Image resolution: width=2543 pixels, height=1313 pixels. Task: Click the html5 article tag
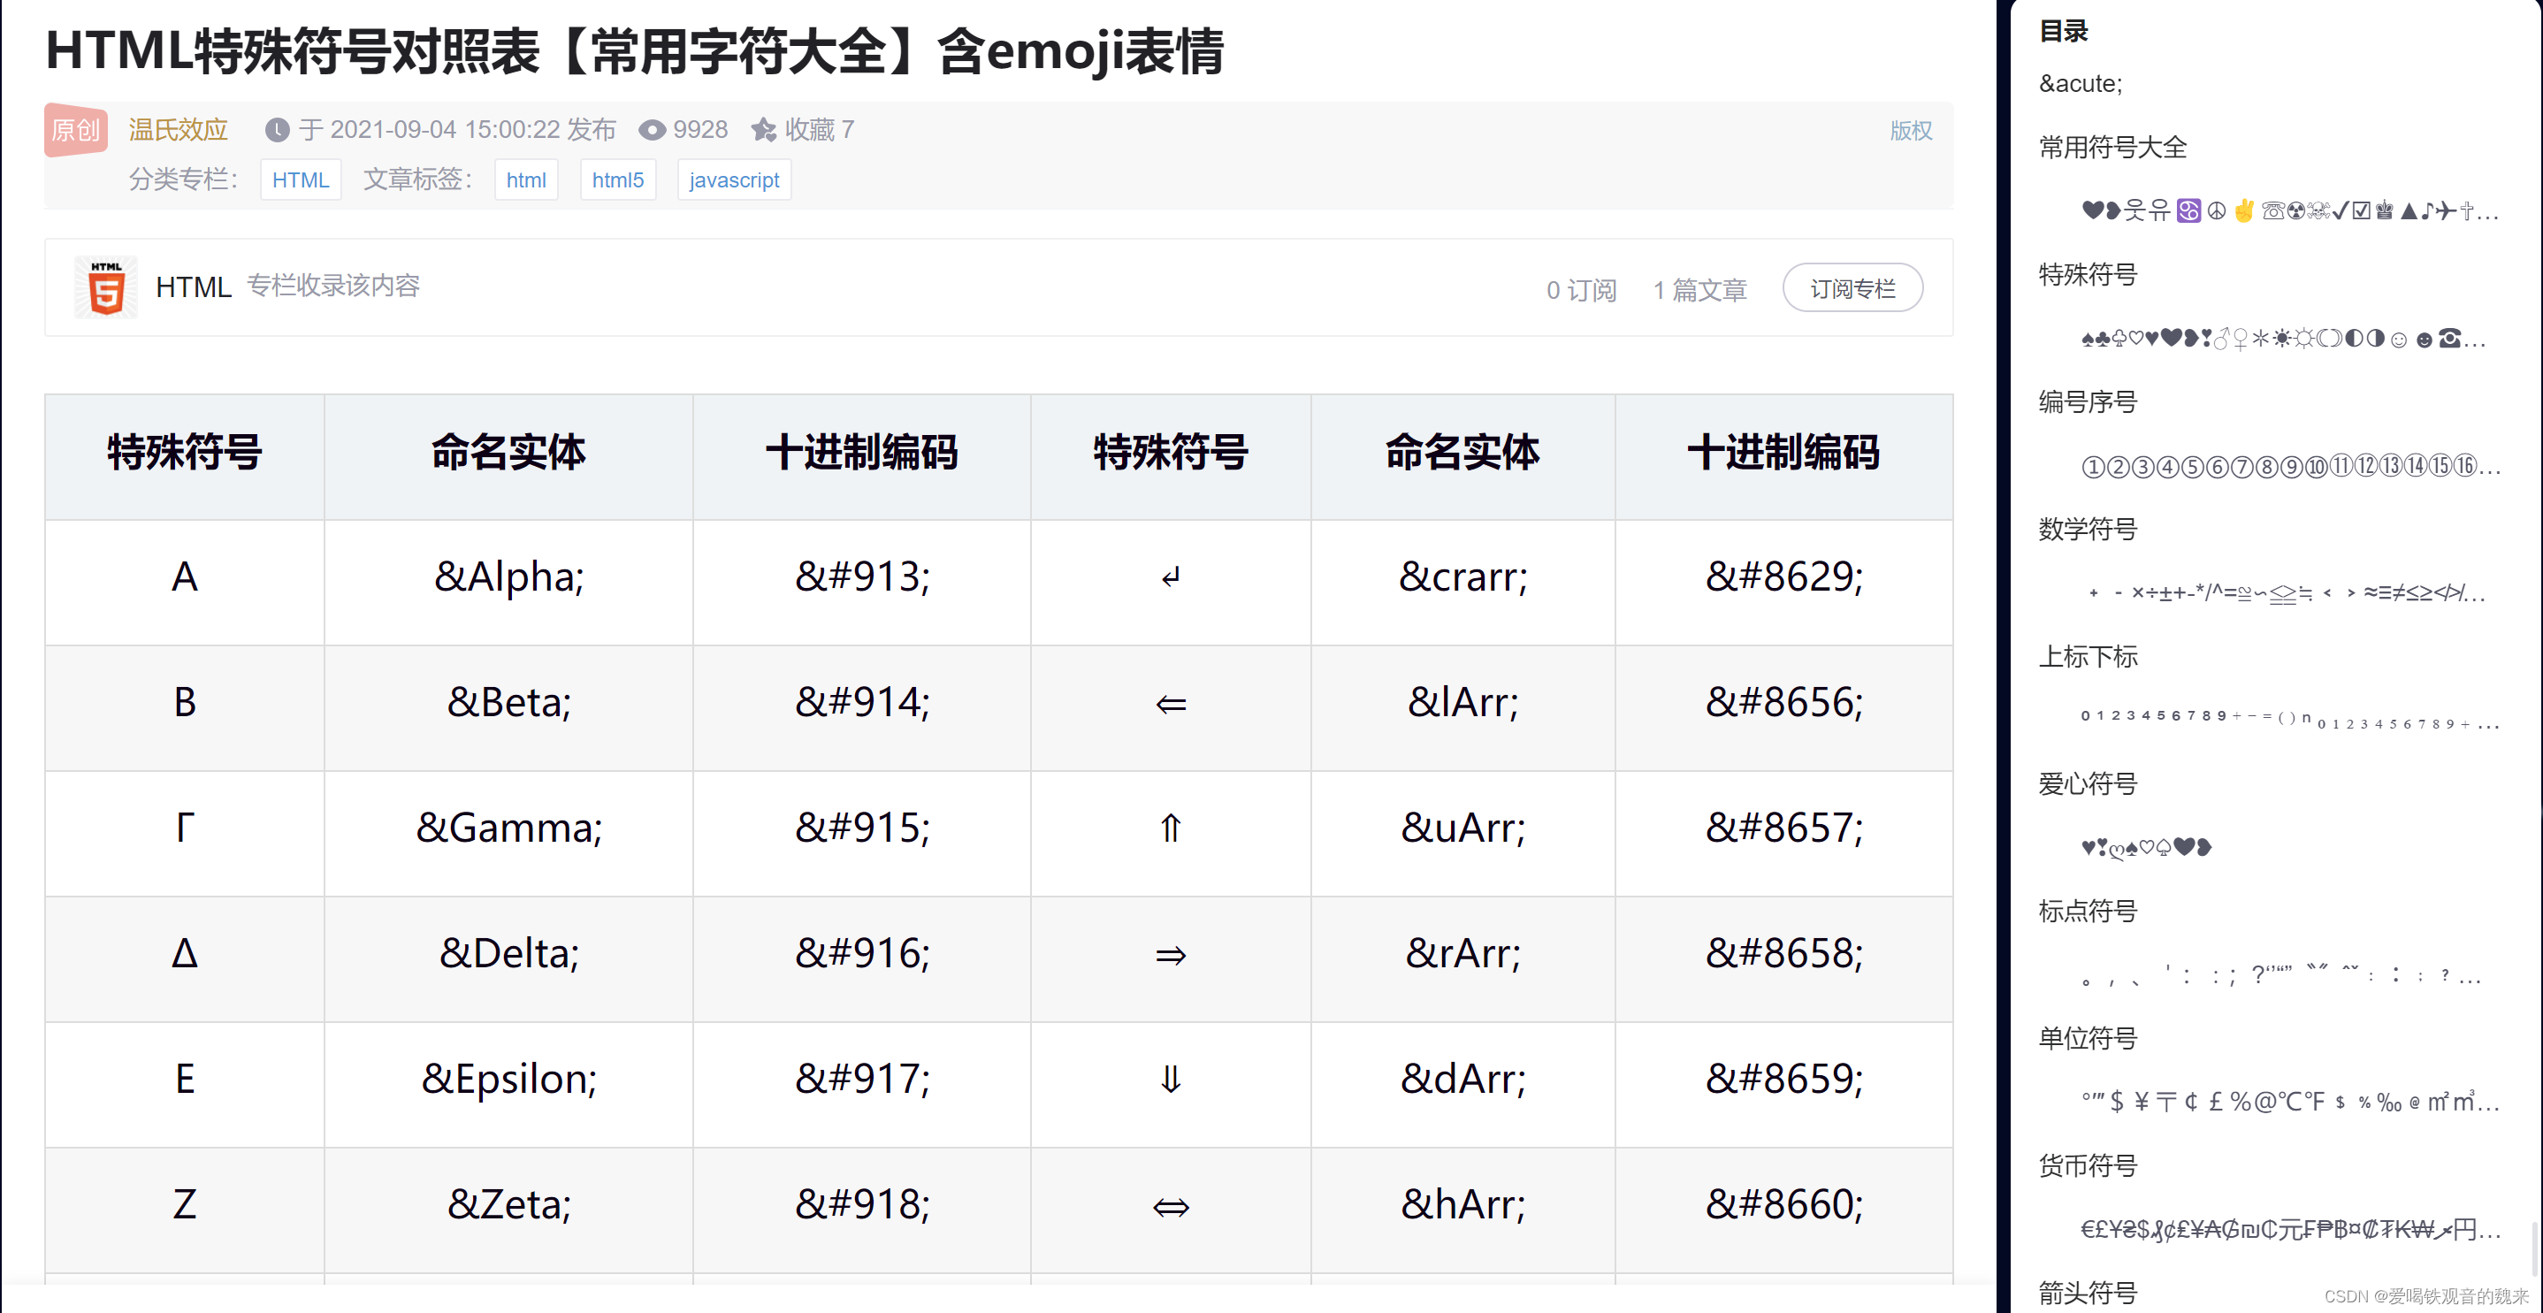click(617, 179)
